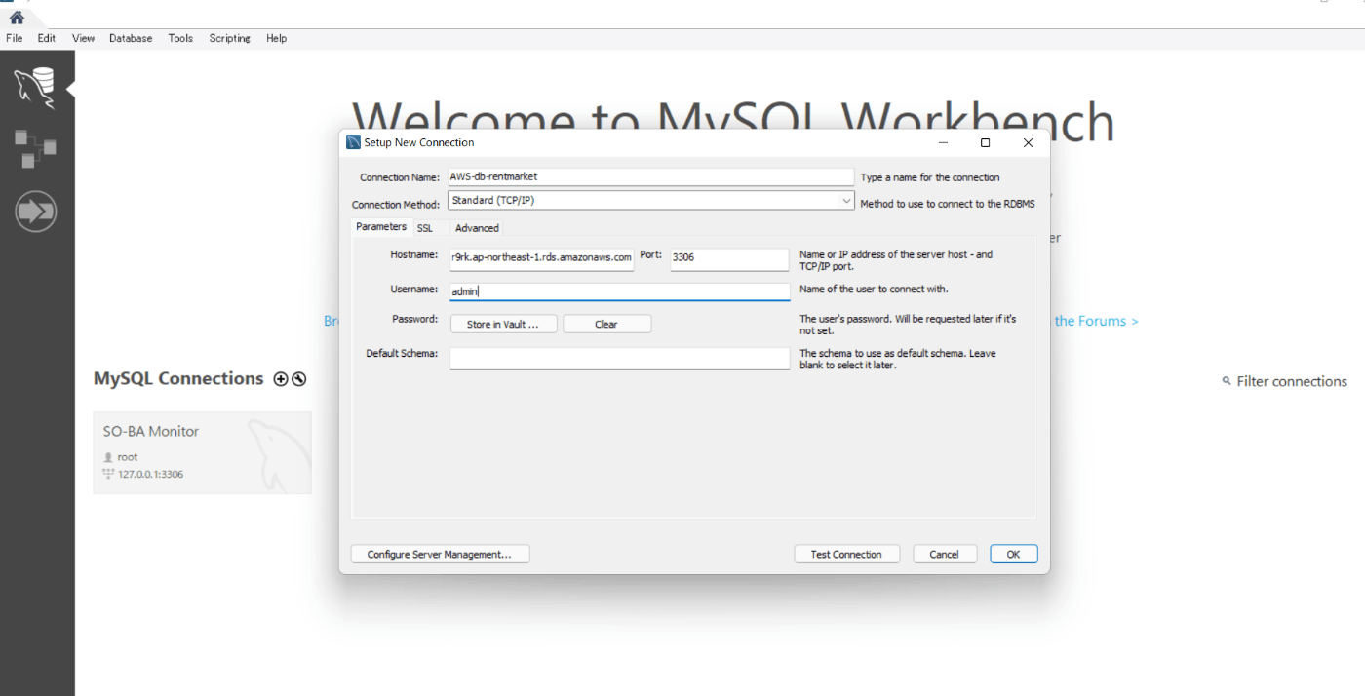1365x696 pixels.
Task: Open the Migration sidebar arrow icon
Action: pyautogui.click(x=35, y=212)
